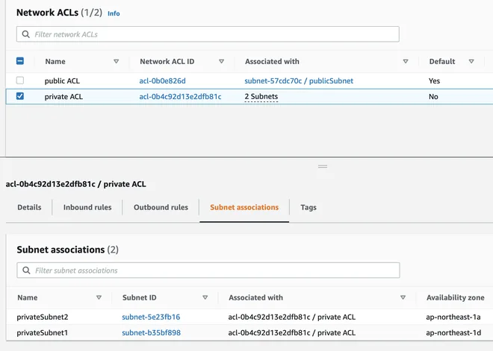Screen dimensions: 493x351
Task: Uncheck the private ACL row checkbox
Action: (x=20, y=96)
